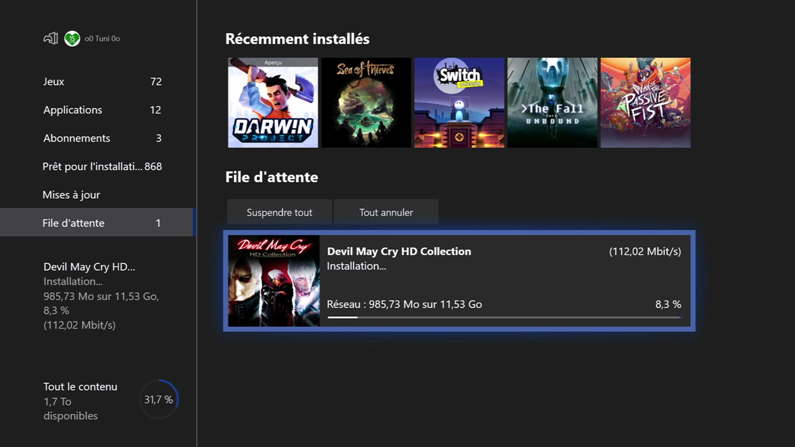Screen dimensions: 795x447
Task: Click the 31,7 % storage usage ring
Action: tap(158, 399)
